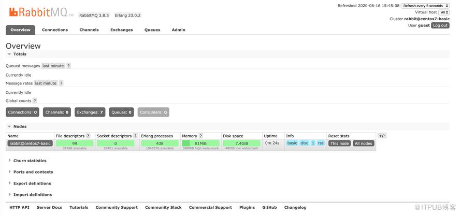Open help for Message rates
The image size is (461, 215).
61,83
